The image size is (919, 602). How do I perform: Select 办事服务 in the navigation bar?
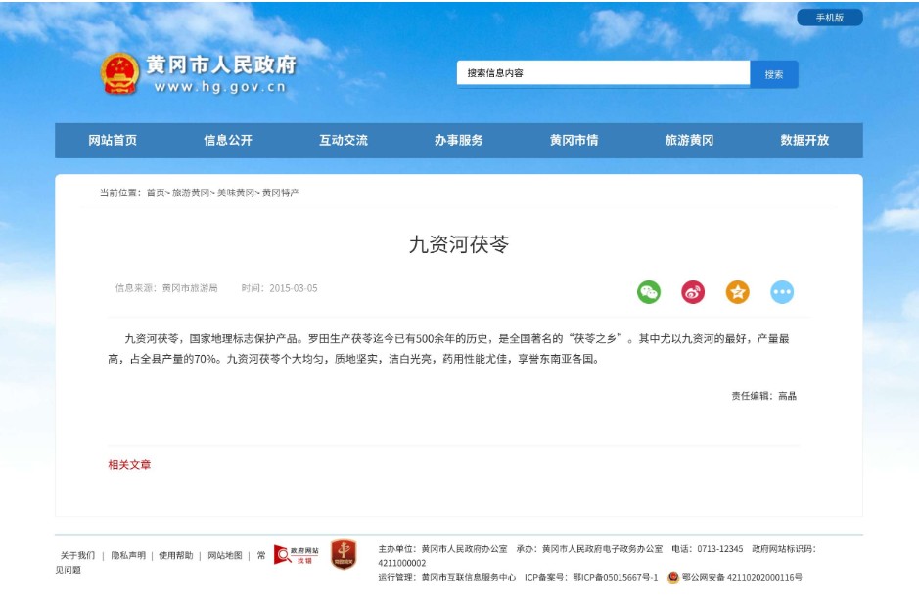[x=459, y=141]
